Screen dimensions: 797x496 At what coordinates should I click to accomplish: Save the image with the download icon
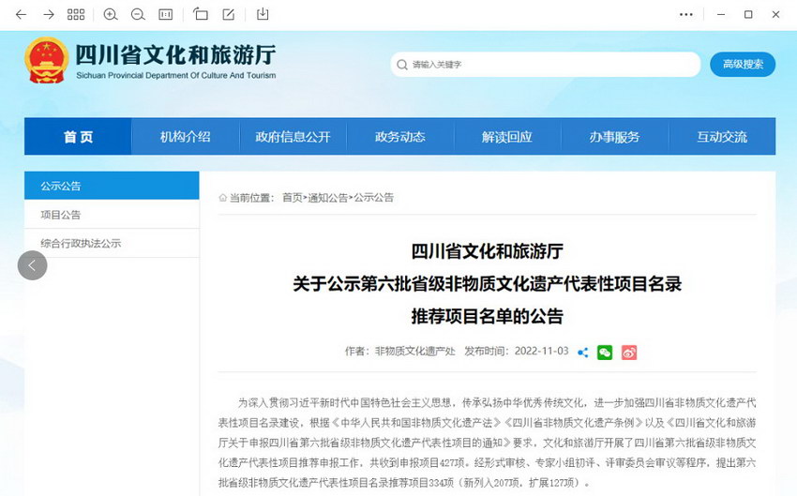[263, 14]
